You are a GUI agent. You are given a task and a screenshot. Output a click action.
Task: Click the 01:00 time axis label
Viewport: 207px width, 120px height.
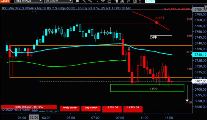pos(22,118)
